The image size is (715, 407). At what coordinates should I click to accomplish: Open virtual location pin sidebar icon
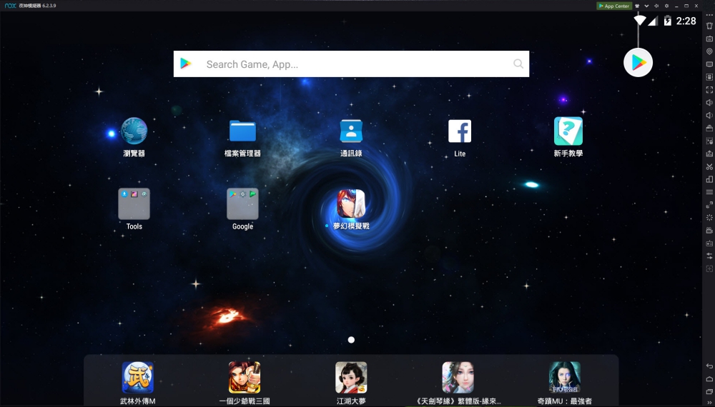click(709, 51)
